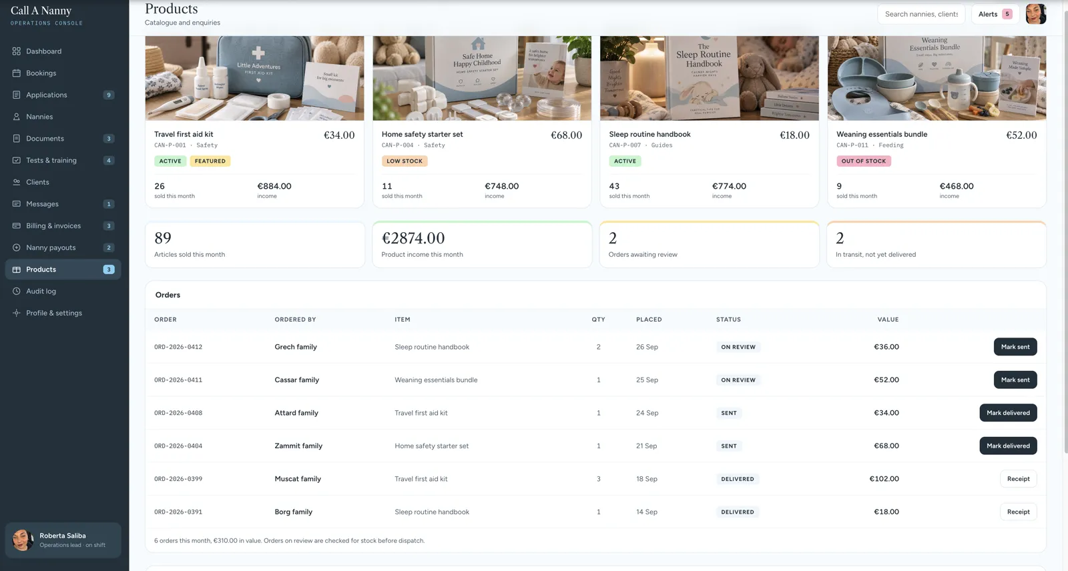Click the Bookings calendar icon
This screenshot has height=571, width=1068.
click(17, 73)
